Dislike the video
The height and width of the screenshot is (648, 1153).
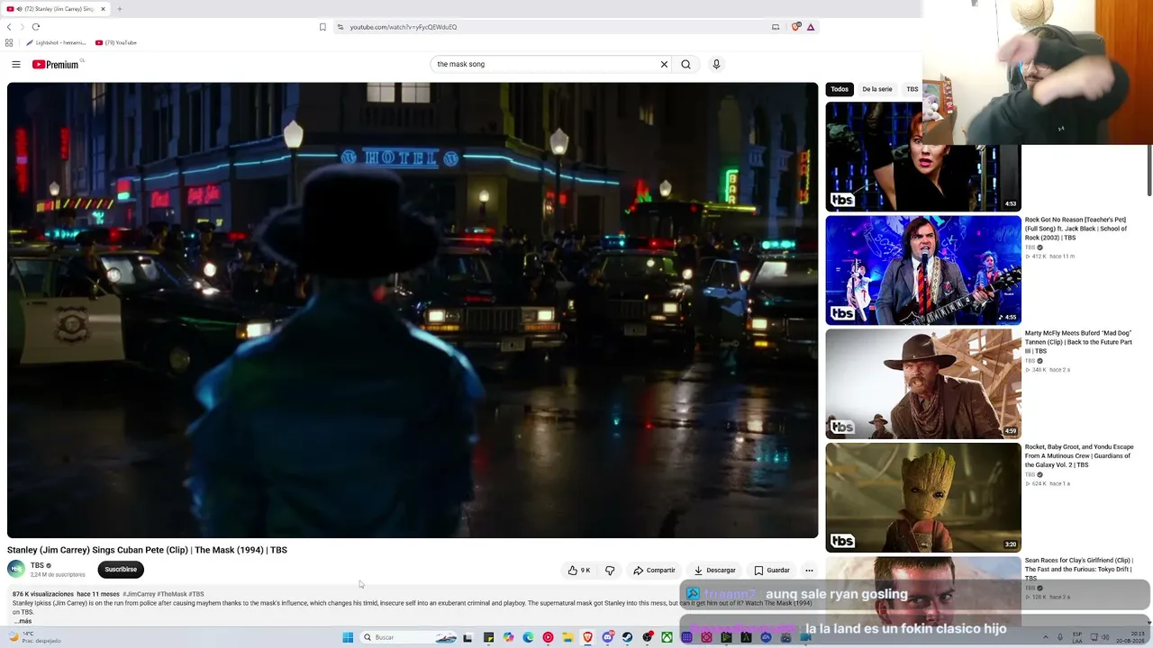[610, 570]
